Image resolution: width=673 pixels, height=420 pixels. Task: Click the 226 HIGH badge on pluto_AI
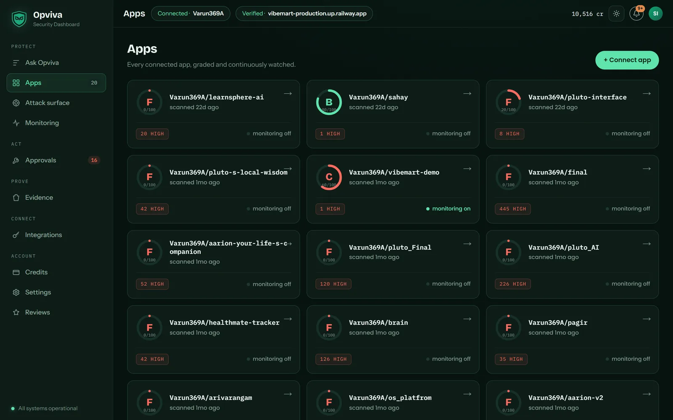click(513, 284)
